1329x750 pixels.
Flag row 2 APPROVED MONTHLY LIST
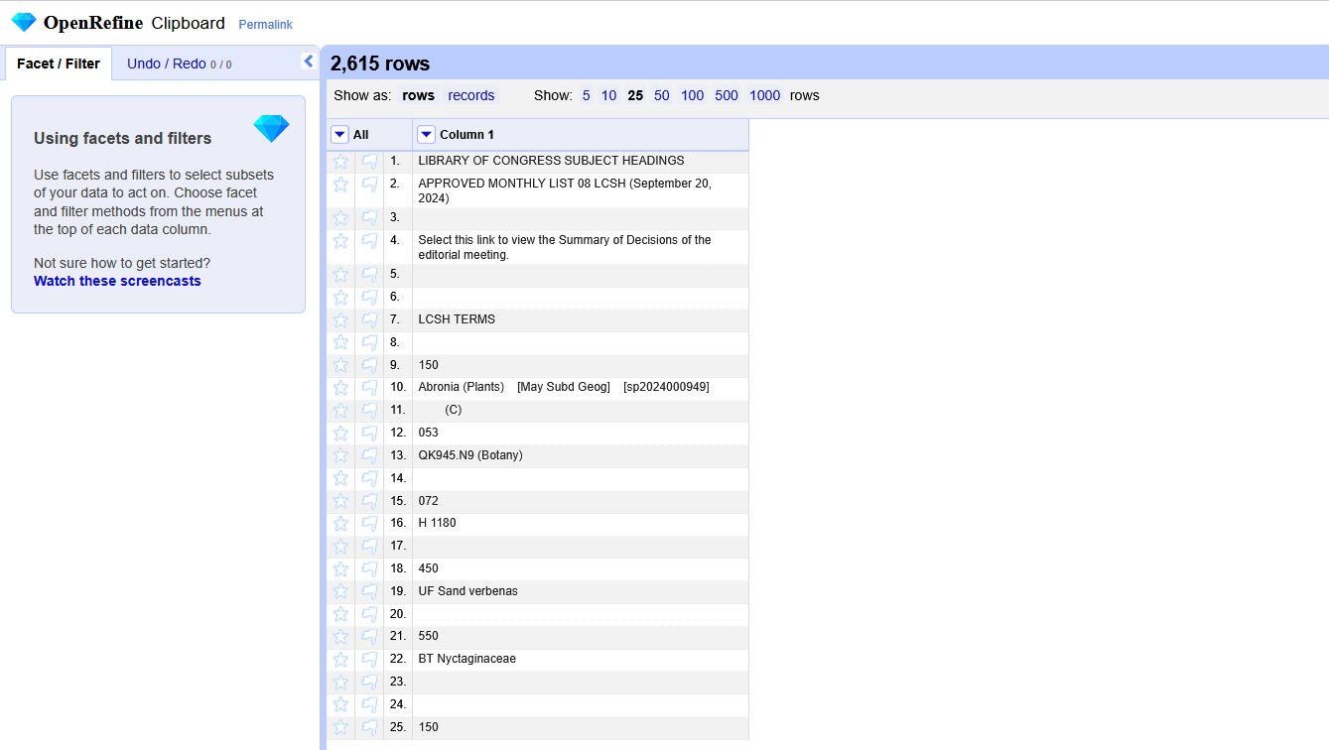point(369,185)
